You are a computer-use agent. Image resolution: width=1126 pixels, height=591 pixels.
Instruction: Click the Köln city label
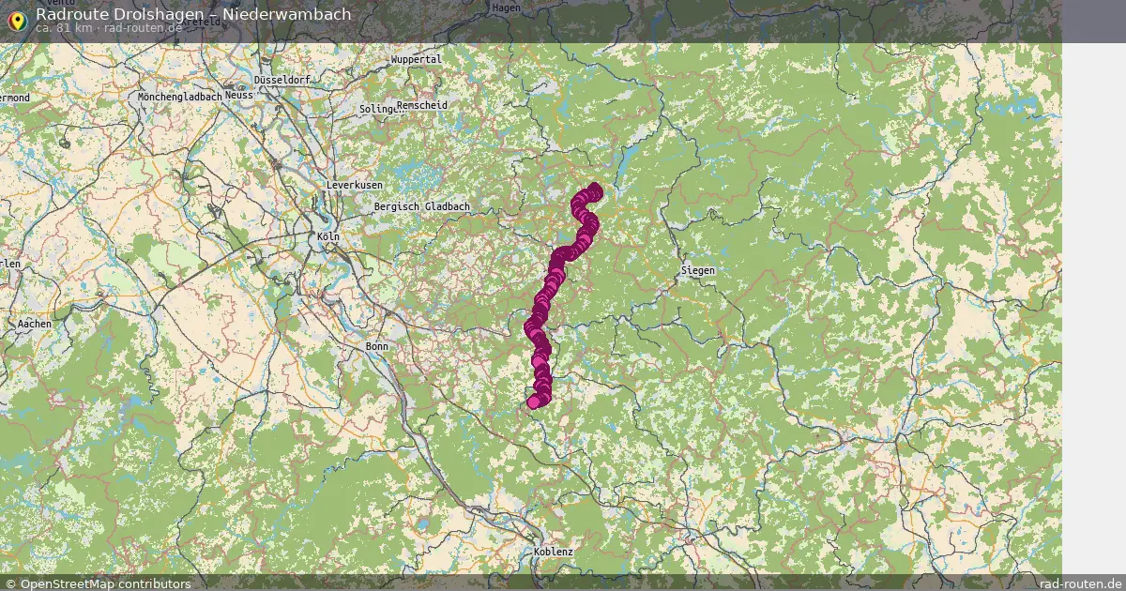[x=328, y=238]
